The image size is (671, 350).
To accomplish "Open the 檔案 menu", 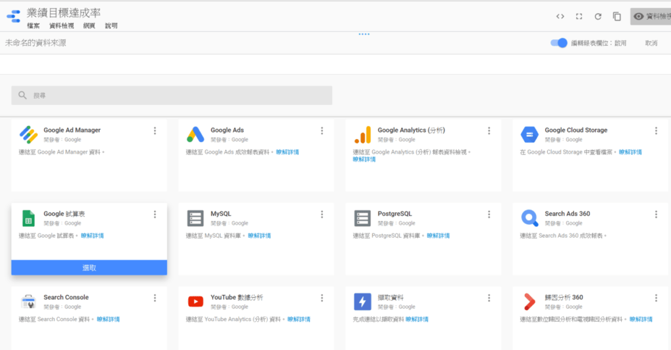I will (33, 26).
